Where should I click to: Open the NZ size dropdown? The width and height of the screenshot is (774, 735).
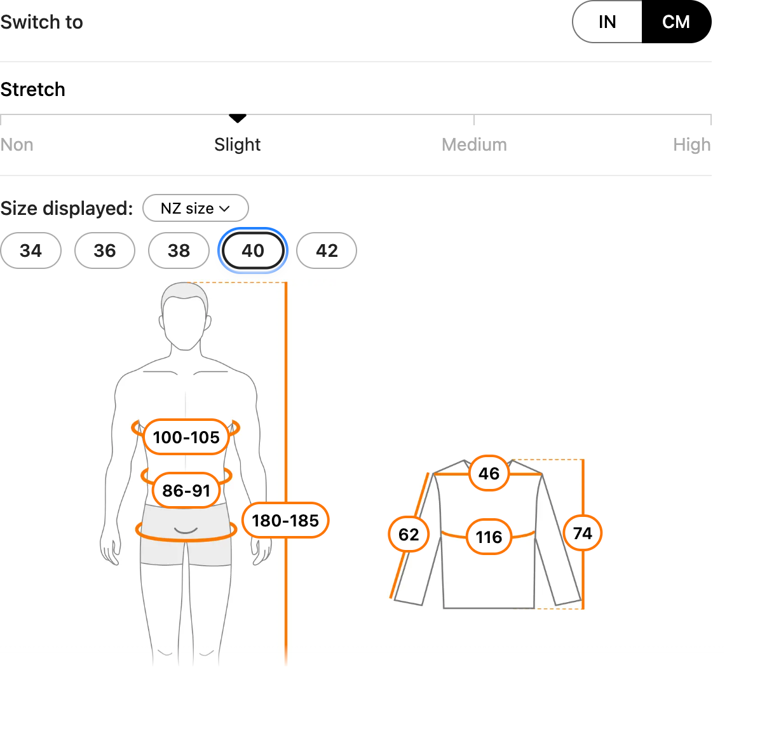coord(195,209)
